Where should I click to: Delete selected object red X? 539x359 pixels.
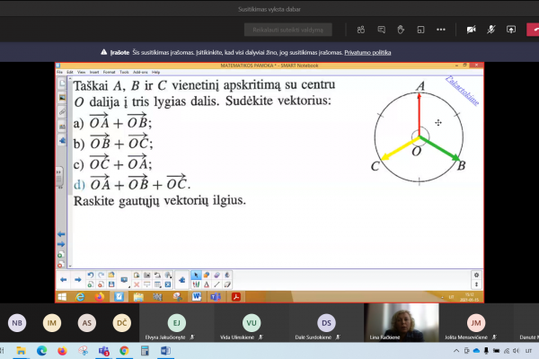(137, 285)
